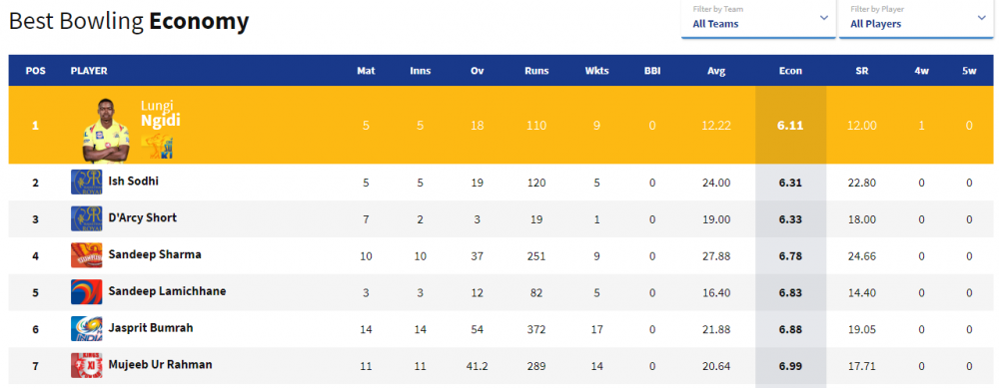Click Sandeep Lamichhane's economy 6.83
999x388 pixels.
(790, 293)
